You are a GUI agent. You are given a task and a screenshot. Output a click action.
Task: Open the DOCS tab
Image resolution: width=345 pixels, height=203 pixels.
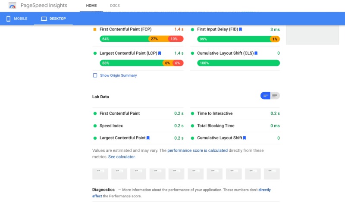115,6
